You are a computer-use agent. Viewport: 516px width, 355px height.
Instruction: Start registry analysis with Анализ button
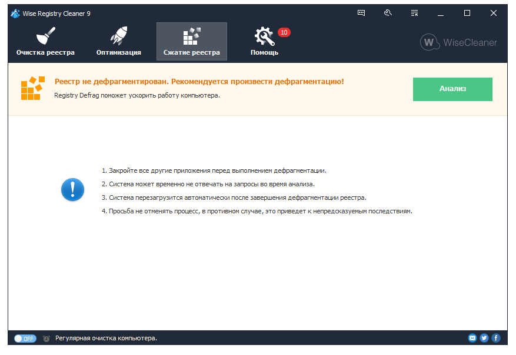[452, 89]
